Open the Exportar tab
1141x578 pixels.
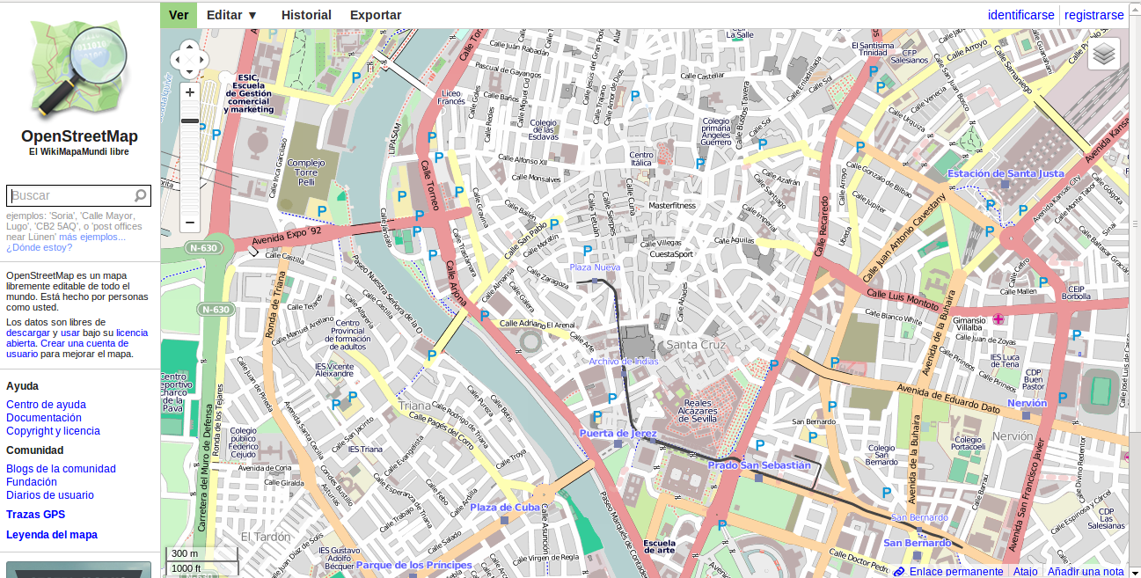coord(376,15)
